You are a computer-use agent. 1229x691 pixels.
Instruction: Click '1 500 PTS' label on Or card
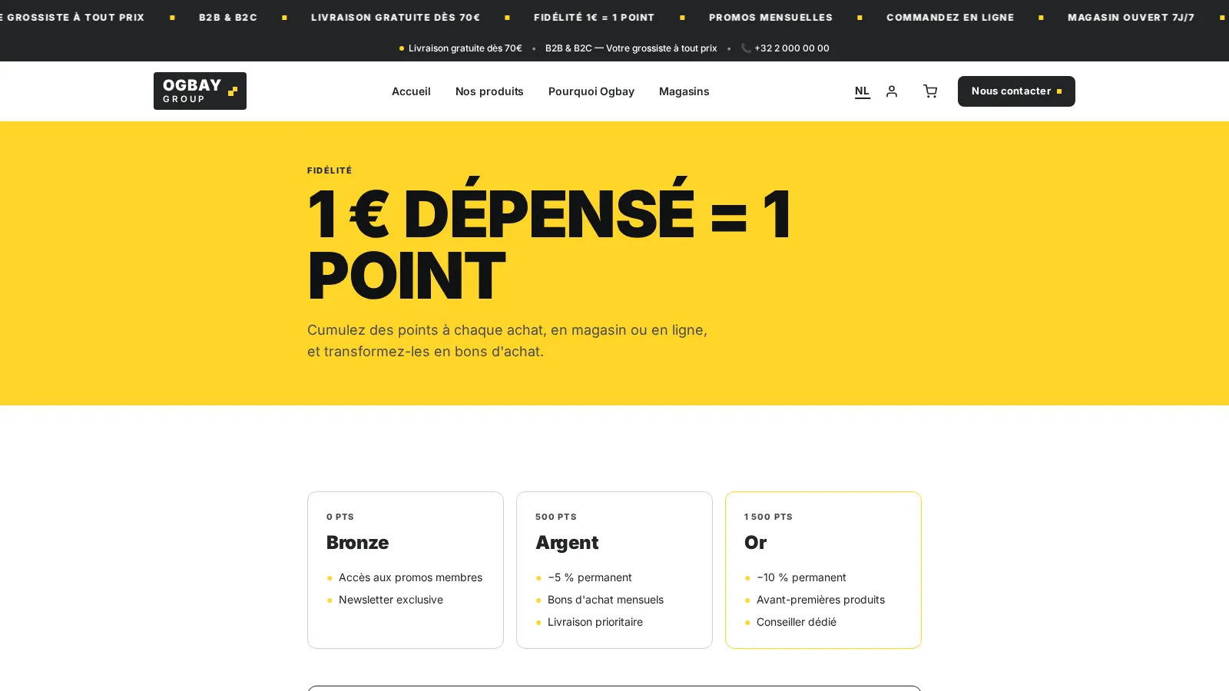[x=768, y=517]
